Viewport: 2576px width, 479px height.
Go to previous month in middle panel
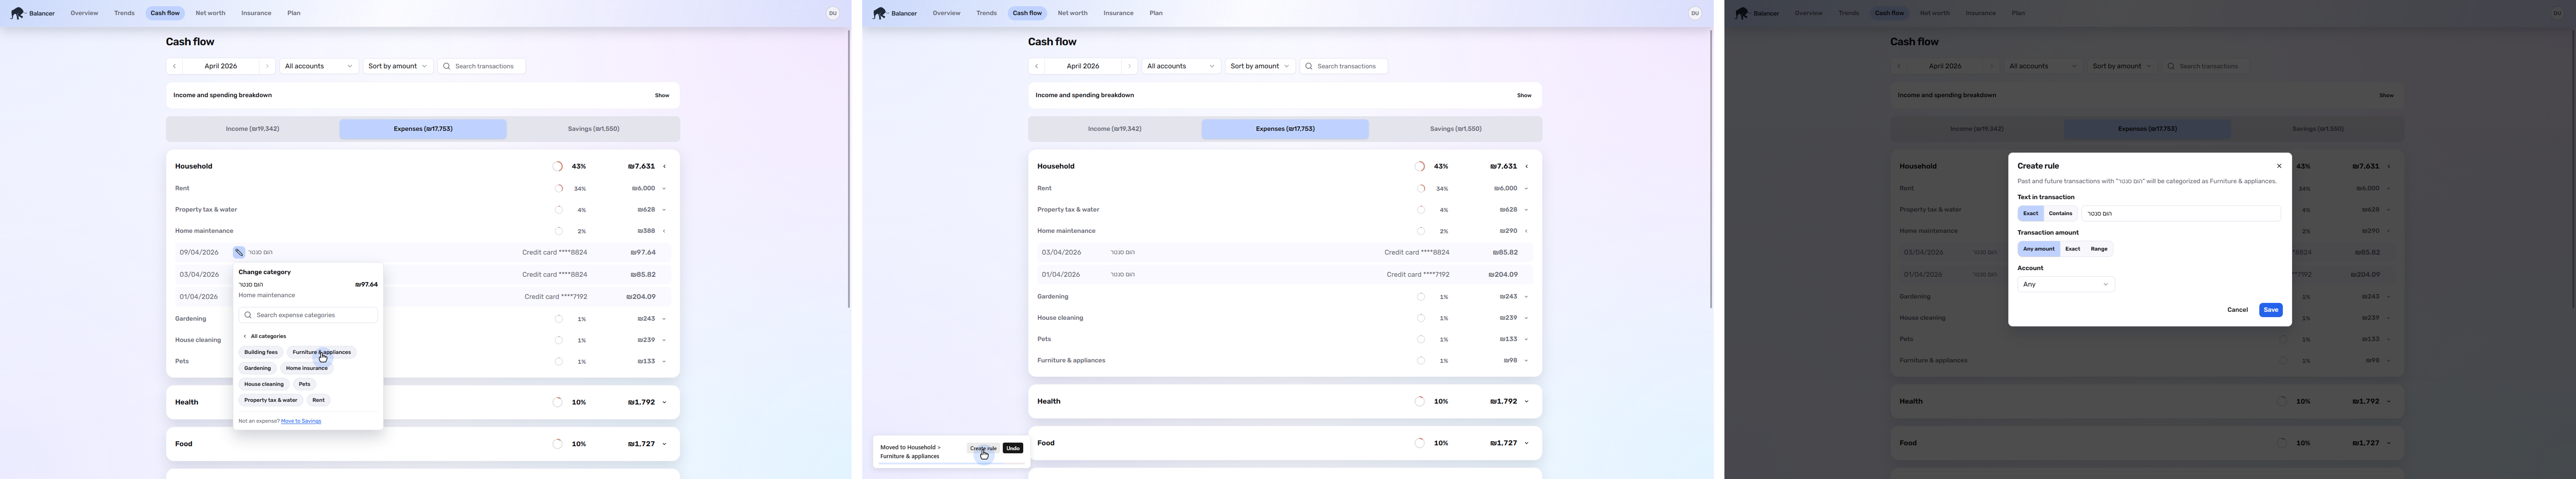[x=1036, y=66]
